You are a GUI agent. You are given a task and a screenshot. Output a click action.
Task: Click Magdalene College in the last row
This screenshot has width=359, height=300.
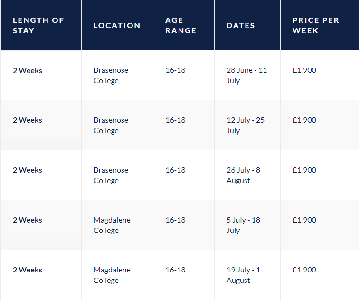112,275
